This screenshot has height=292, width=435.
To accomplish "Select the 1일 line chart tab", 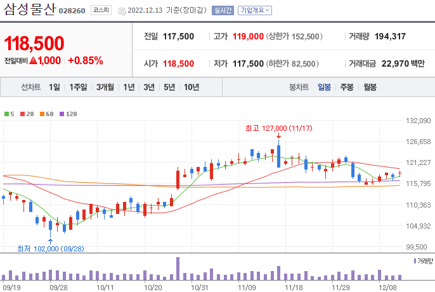I will click(55, 87).
